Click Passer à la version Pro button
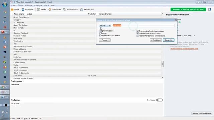The height and width of the screenshot is (120, 214). point(188,10)
